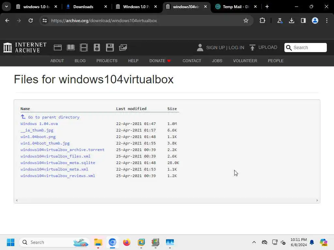Click the file list scroll-left arrow

17,200
